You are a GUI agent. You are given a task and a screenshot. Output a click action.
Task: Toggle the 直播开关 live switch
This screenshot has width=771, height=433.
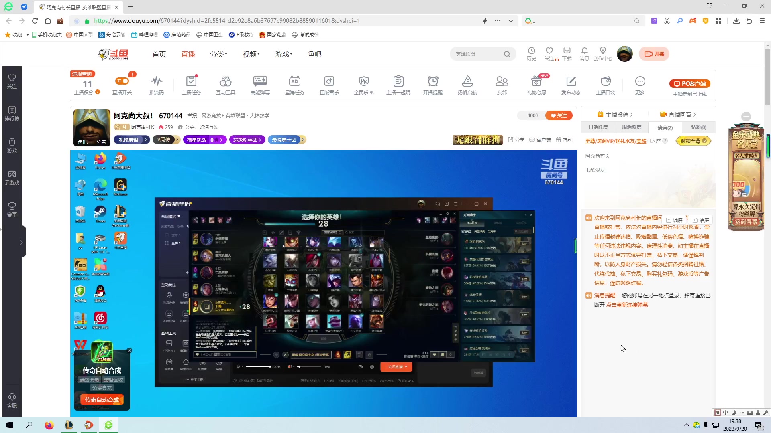click(x=122, y=81)
